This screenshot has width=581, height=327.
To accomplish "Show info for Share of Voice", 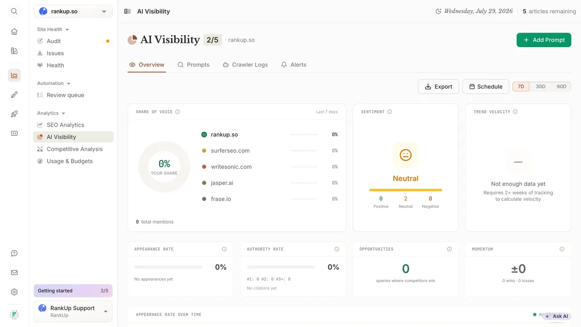I will point(178,112).
